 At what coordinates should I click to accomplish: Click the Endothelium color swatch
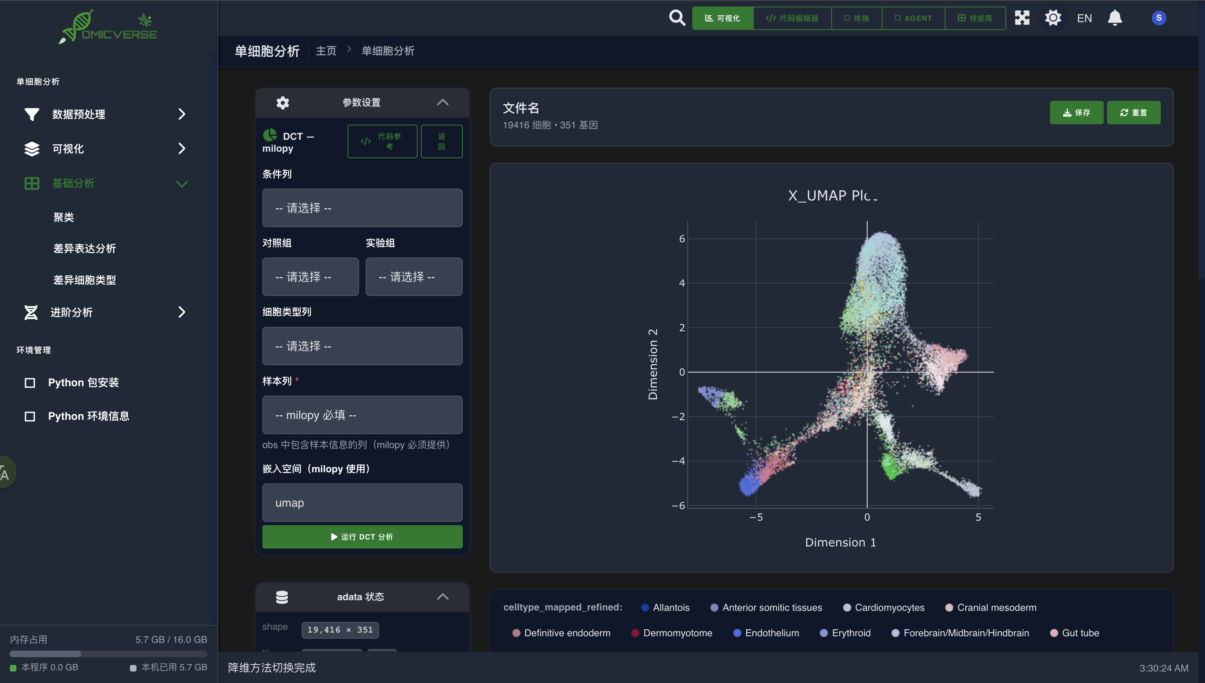[737, 633]
